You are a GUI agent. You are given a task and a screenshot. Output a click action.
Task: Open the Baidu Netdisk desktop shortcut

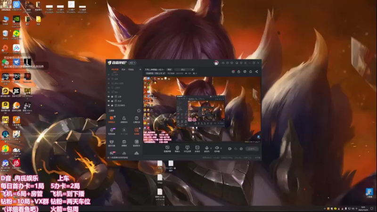click(16, 49)
